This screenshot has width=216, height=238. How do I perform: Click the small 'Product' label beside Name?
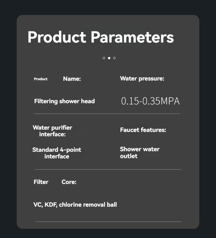click(41, 79)
